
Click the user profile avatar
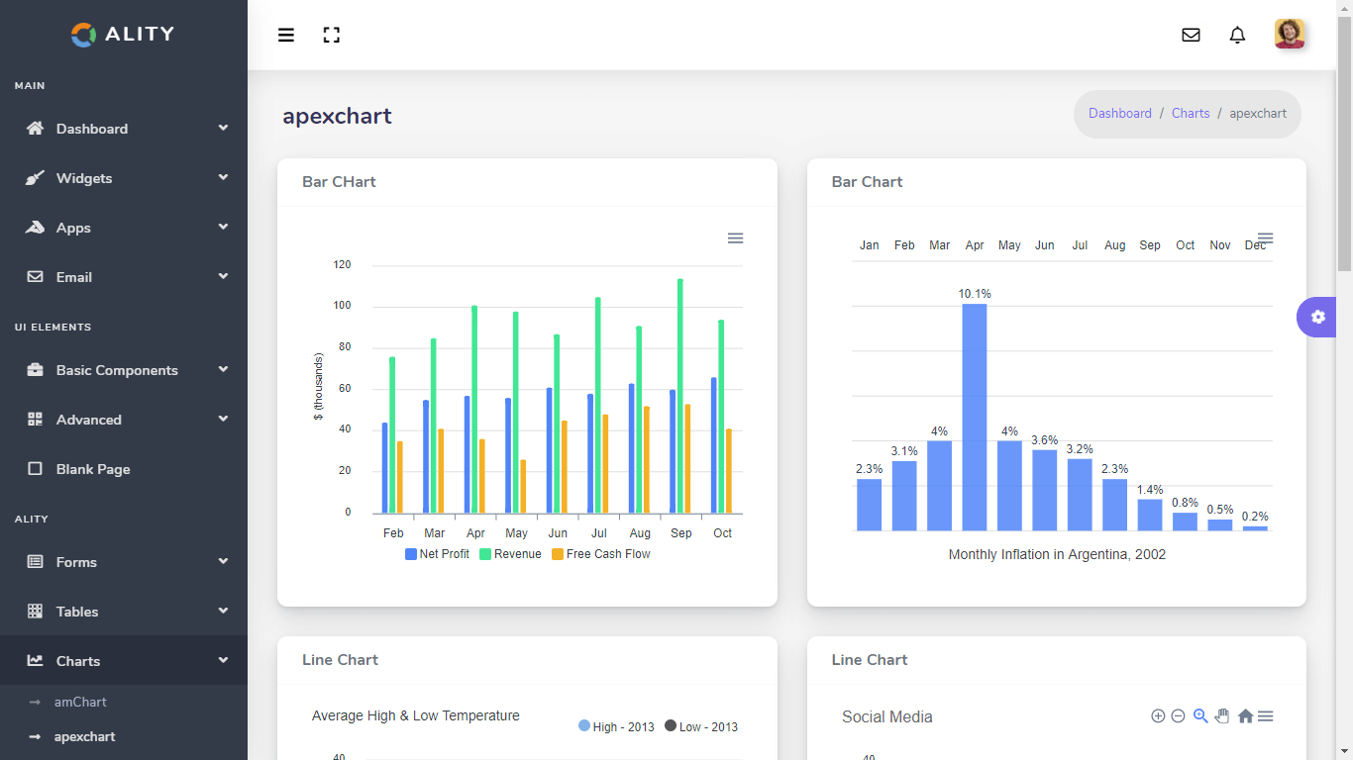(1290, 35)
